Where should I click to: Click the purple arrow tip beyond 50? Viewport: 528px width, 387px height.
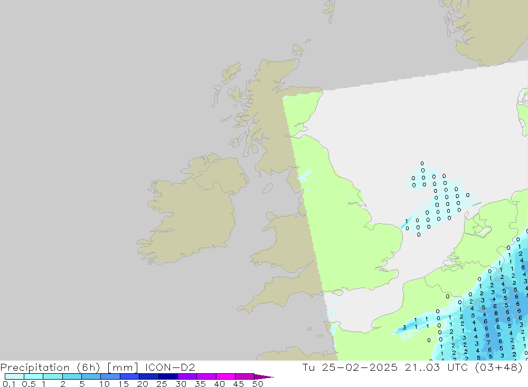coord(264,376)
